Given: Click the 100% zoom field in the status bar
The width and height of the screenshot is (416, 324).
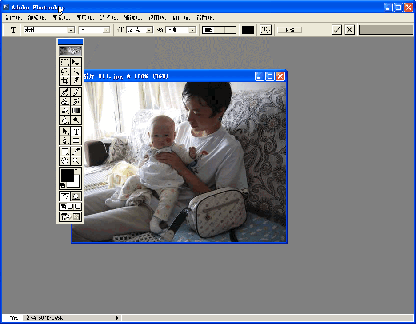Looking at the screenshot, I should pos(12,318).
